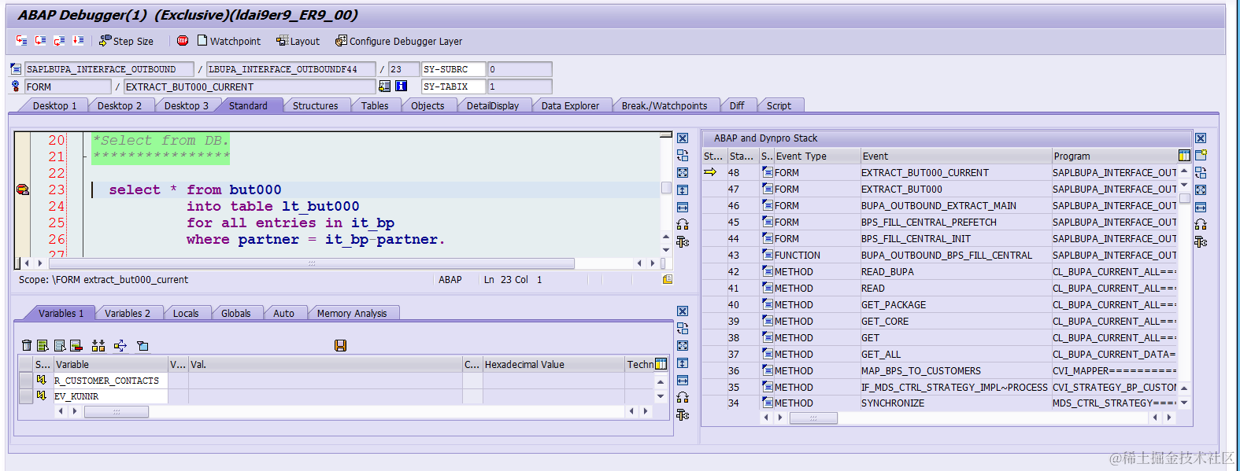Click the two-boxes icon in Variables toolbar
This screenshot has width=1240, height=471.
98,345
